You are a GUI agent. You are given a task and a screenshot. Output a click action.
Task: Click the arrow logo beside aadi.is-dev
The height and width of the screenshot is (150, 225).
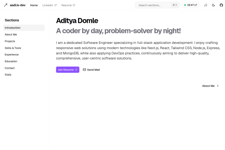pyautogui.click(x=6, y=5)
